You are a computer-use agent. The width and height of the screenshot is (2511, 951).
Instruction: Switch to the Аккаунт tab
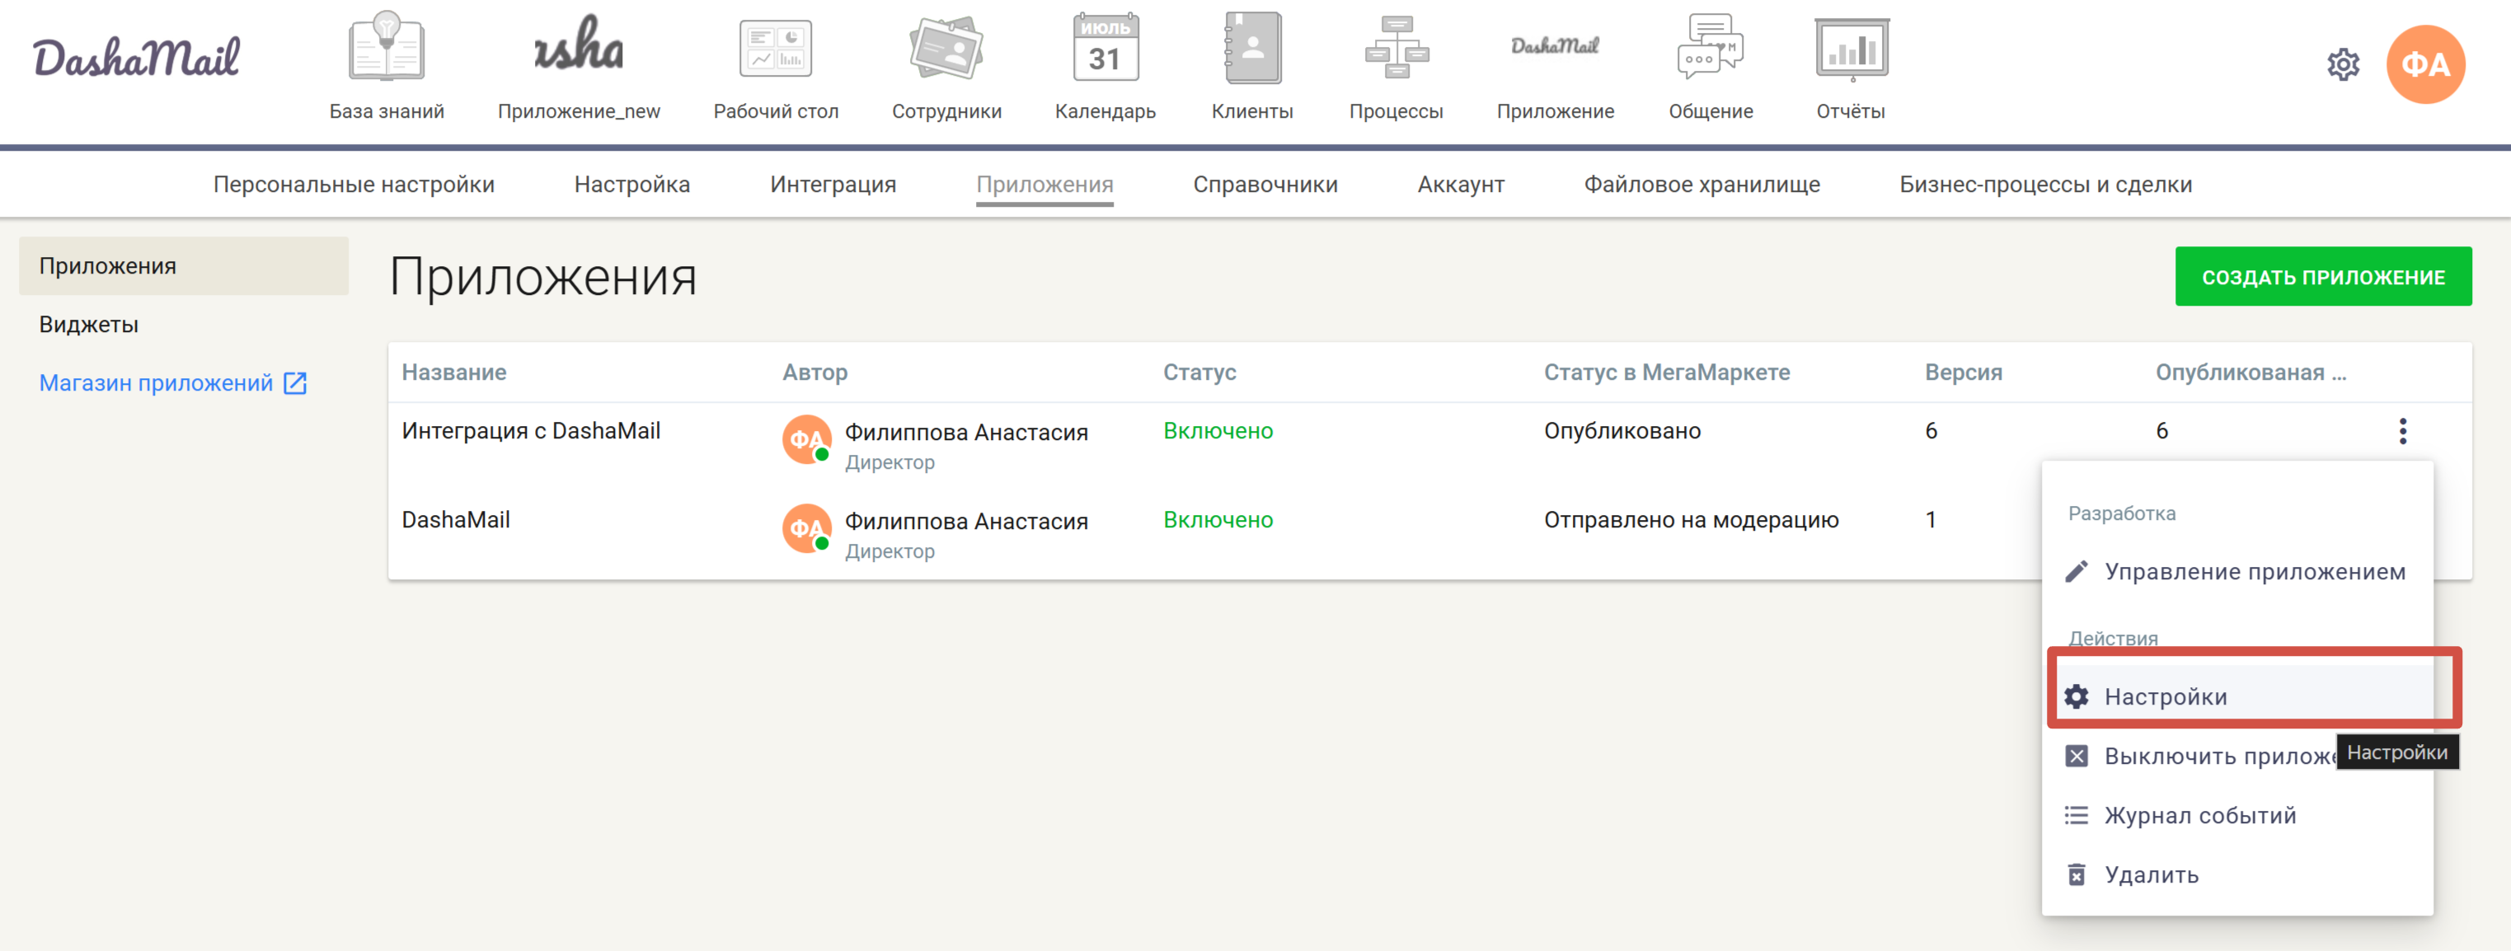pos(1460,184)
